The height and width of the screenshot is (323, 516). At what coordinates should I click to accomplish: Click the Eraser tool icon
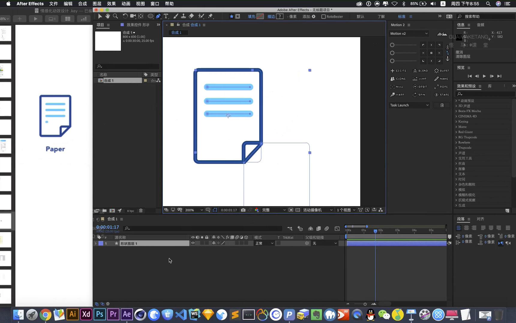tap(191, 16)
